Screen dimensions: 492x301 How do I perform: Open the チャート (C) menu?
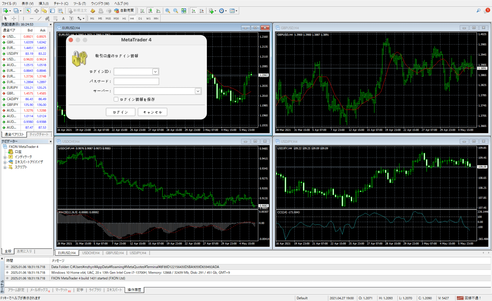click(x=61, y=4)
